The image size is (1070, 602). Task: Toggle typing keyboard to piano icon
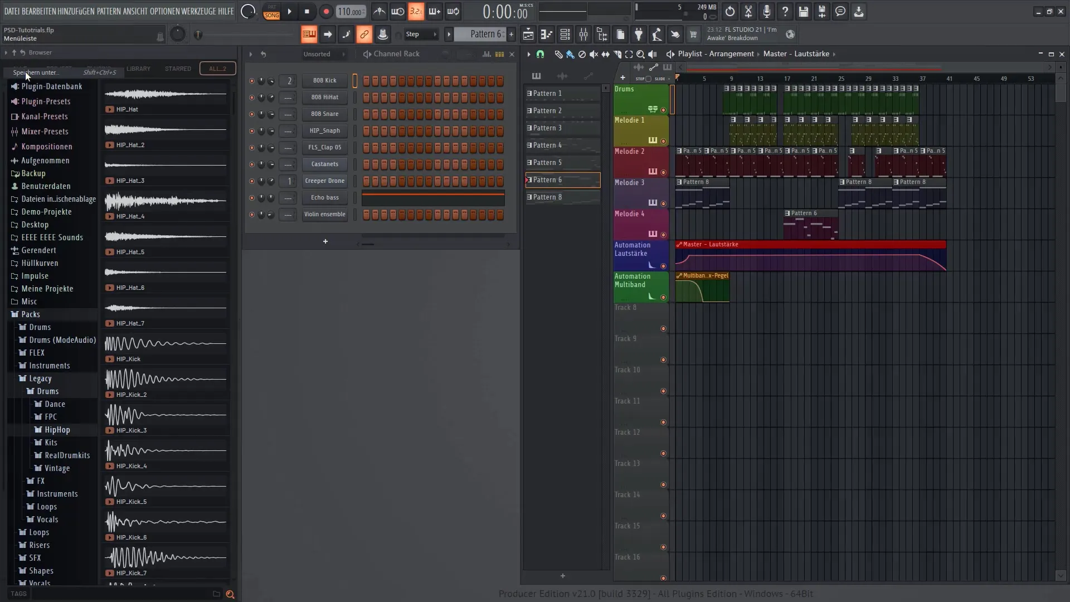pos(309,35)
